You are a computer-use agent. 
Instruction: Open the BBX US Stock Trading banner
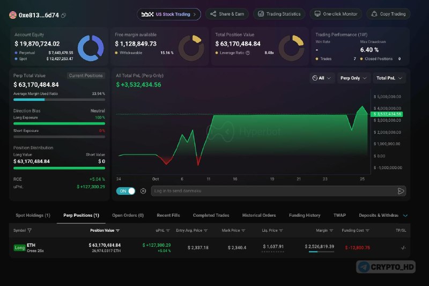[x=168, y=14]
